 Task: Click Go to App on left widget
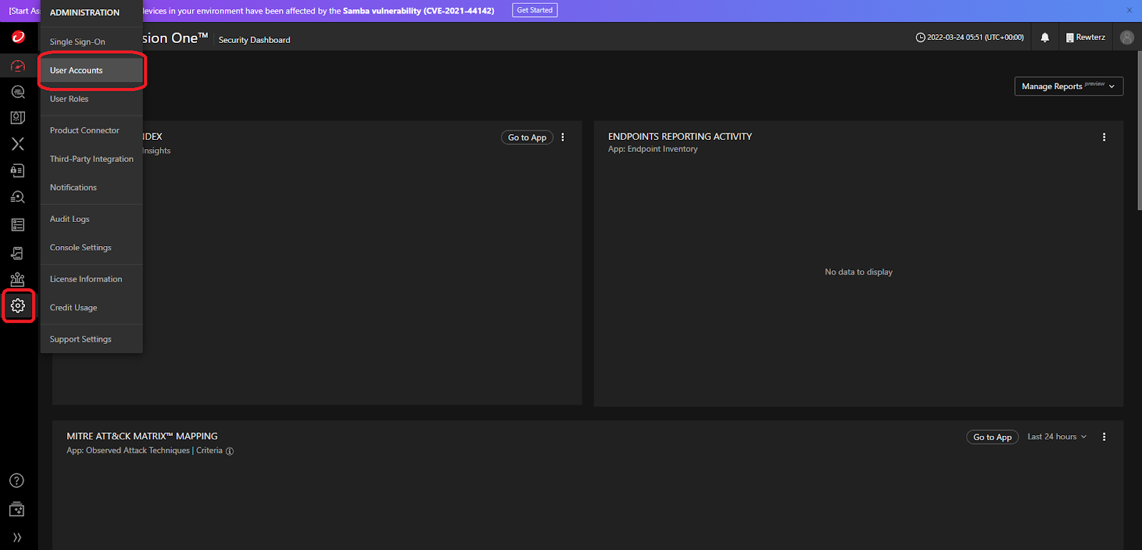point(527,138)
